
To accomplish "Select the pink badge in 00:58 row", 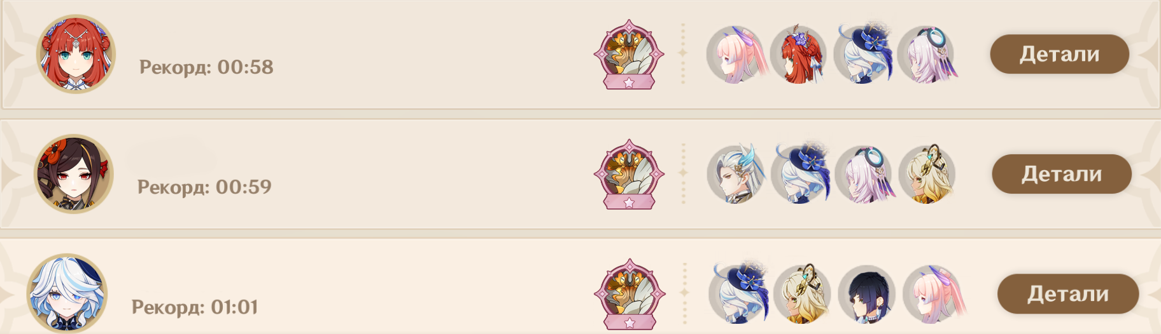I will tap(629, 55).
